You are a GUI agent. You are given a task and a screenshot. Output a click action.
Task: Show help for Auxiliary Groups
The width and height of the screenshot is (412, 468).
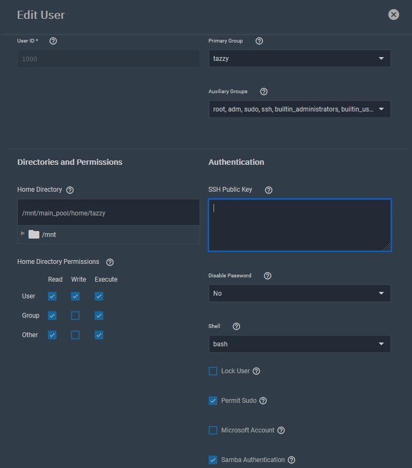click(264, 92)
